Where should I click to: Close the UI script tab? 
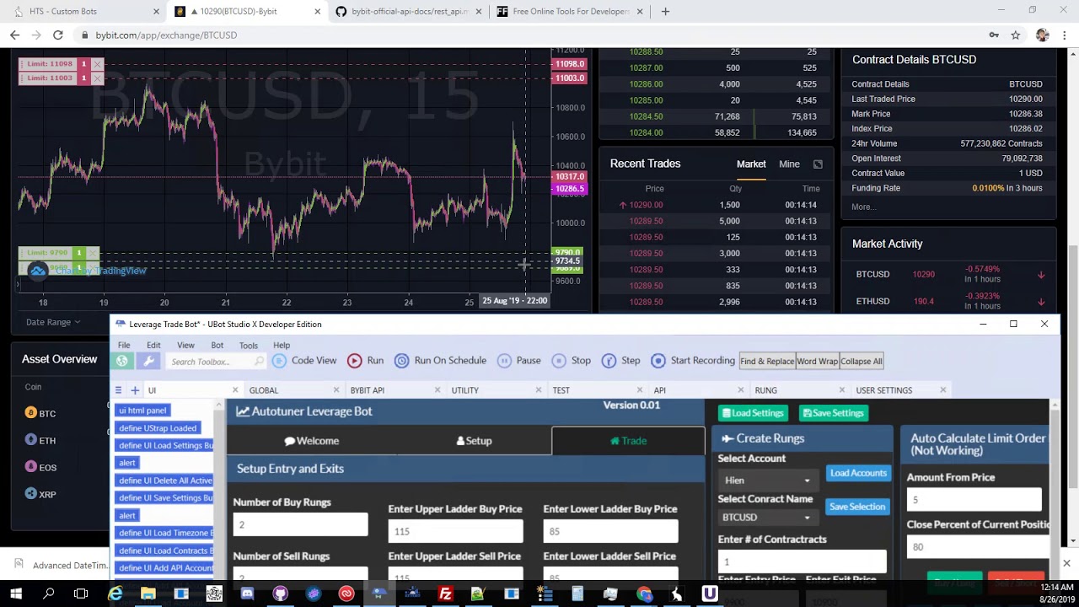click(x=235, y=390)
